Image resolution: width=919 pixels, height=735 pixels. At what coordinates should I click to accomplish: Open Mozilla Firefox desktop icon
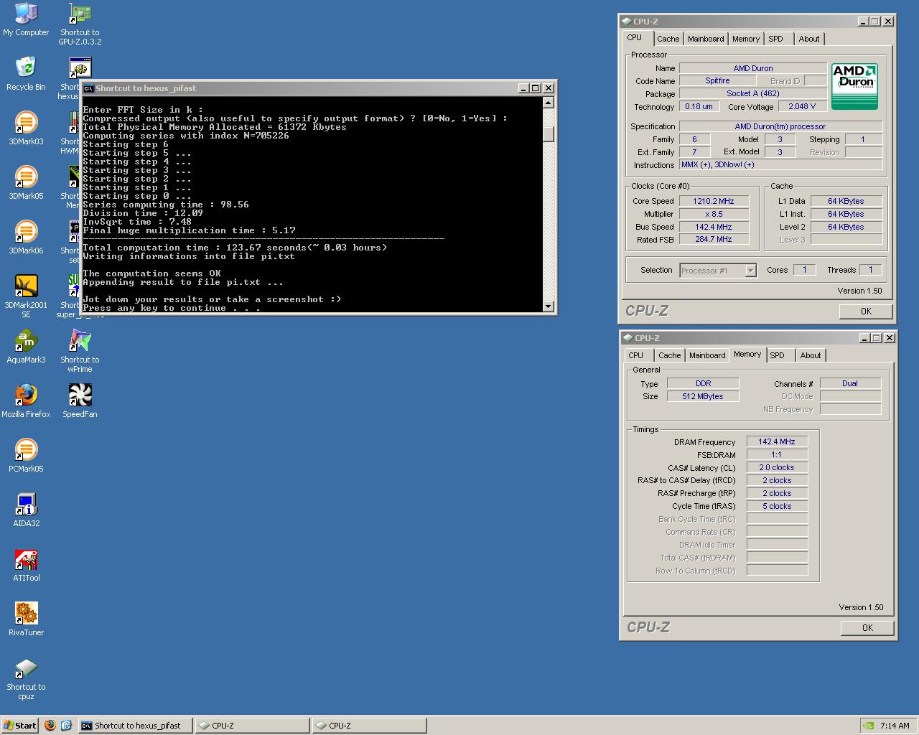pyautogui.click(x=26, y=401)
